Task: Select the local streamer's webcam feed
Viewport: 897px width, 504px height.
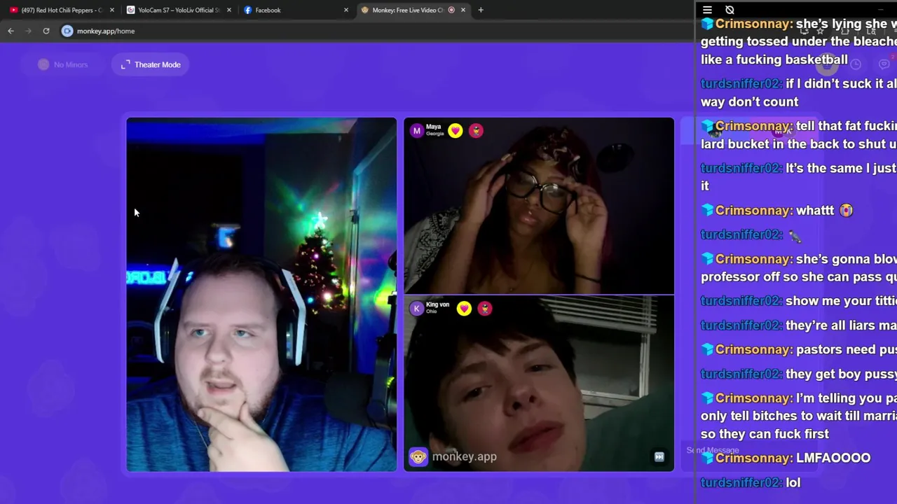Action: (x=261, y=295)
